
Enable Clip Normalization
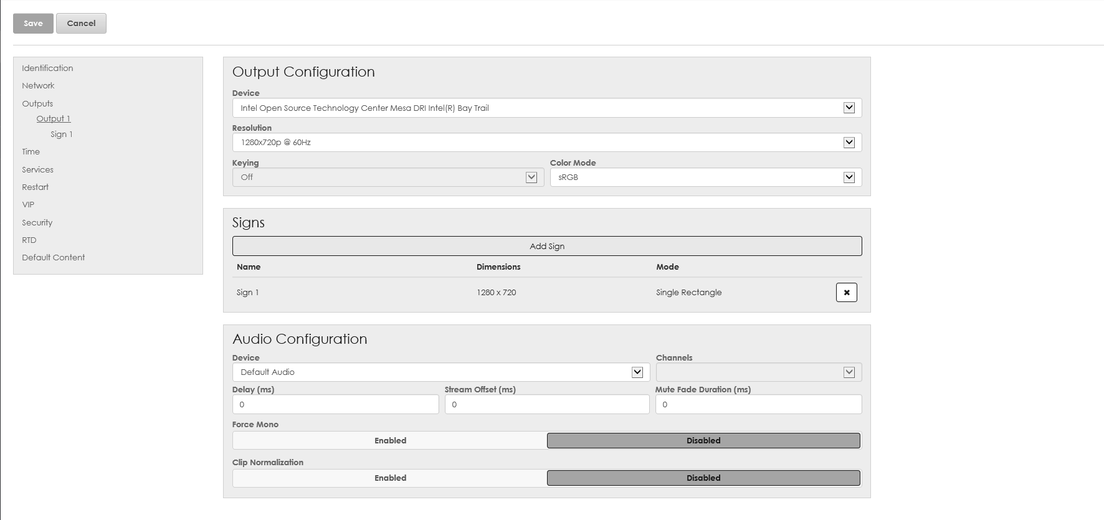[390, 478]
